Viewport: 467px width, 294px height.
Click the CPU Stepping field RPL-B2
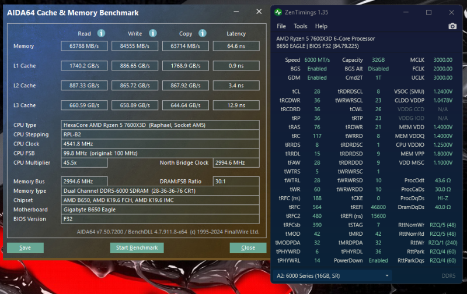tap(160, 134)
